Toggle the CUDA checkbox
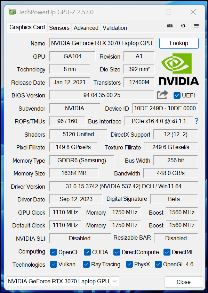The width and height of the screenshot is (208, 293). [87, 252]
